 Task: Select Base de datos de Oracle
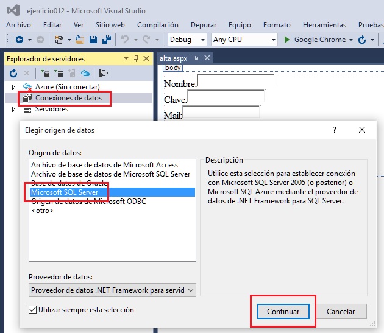click(x=69, y=183)
